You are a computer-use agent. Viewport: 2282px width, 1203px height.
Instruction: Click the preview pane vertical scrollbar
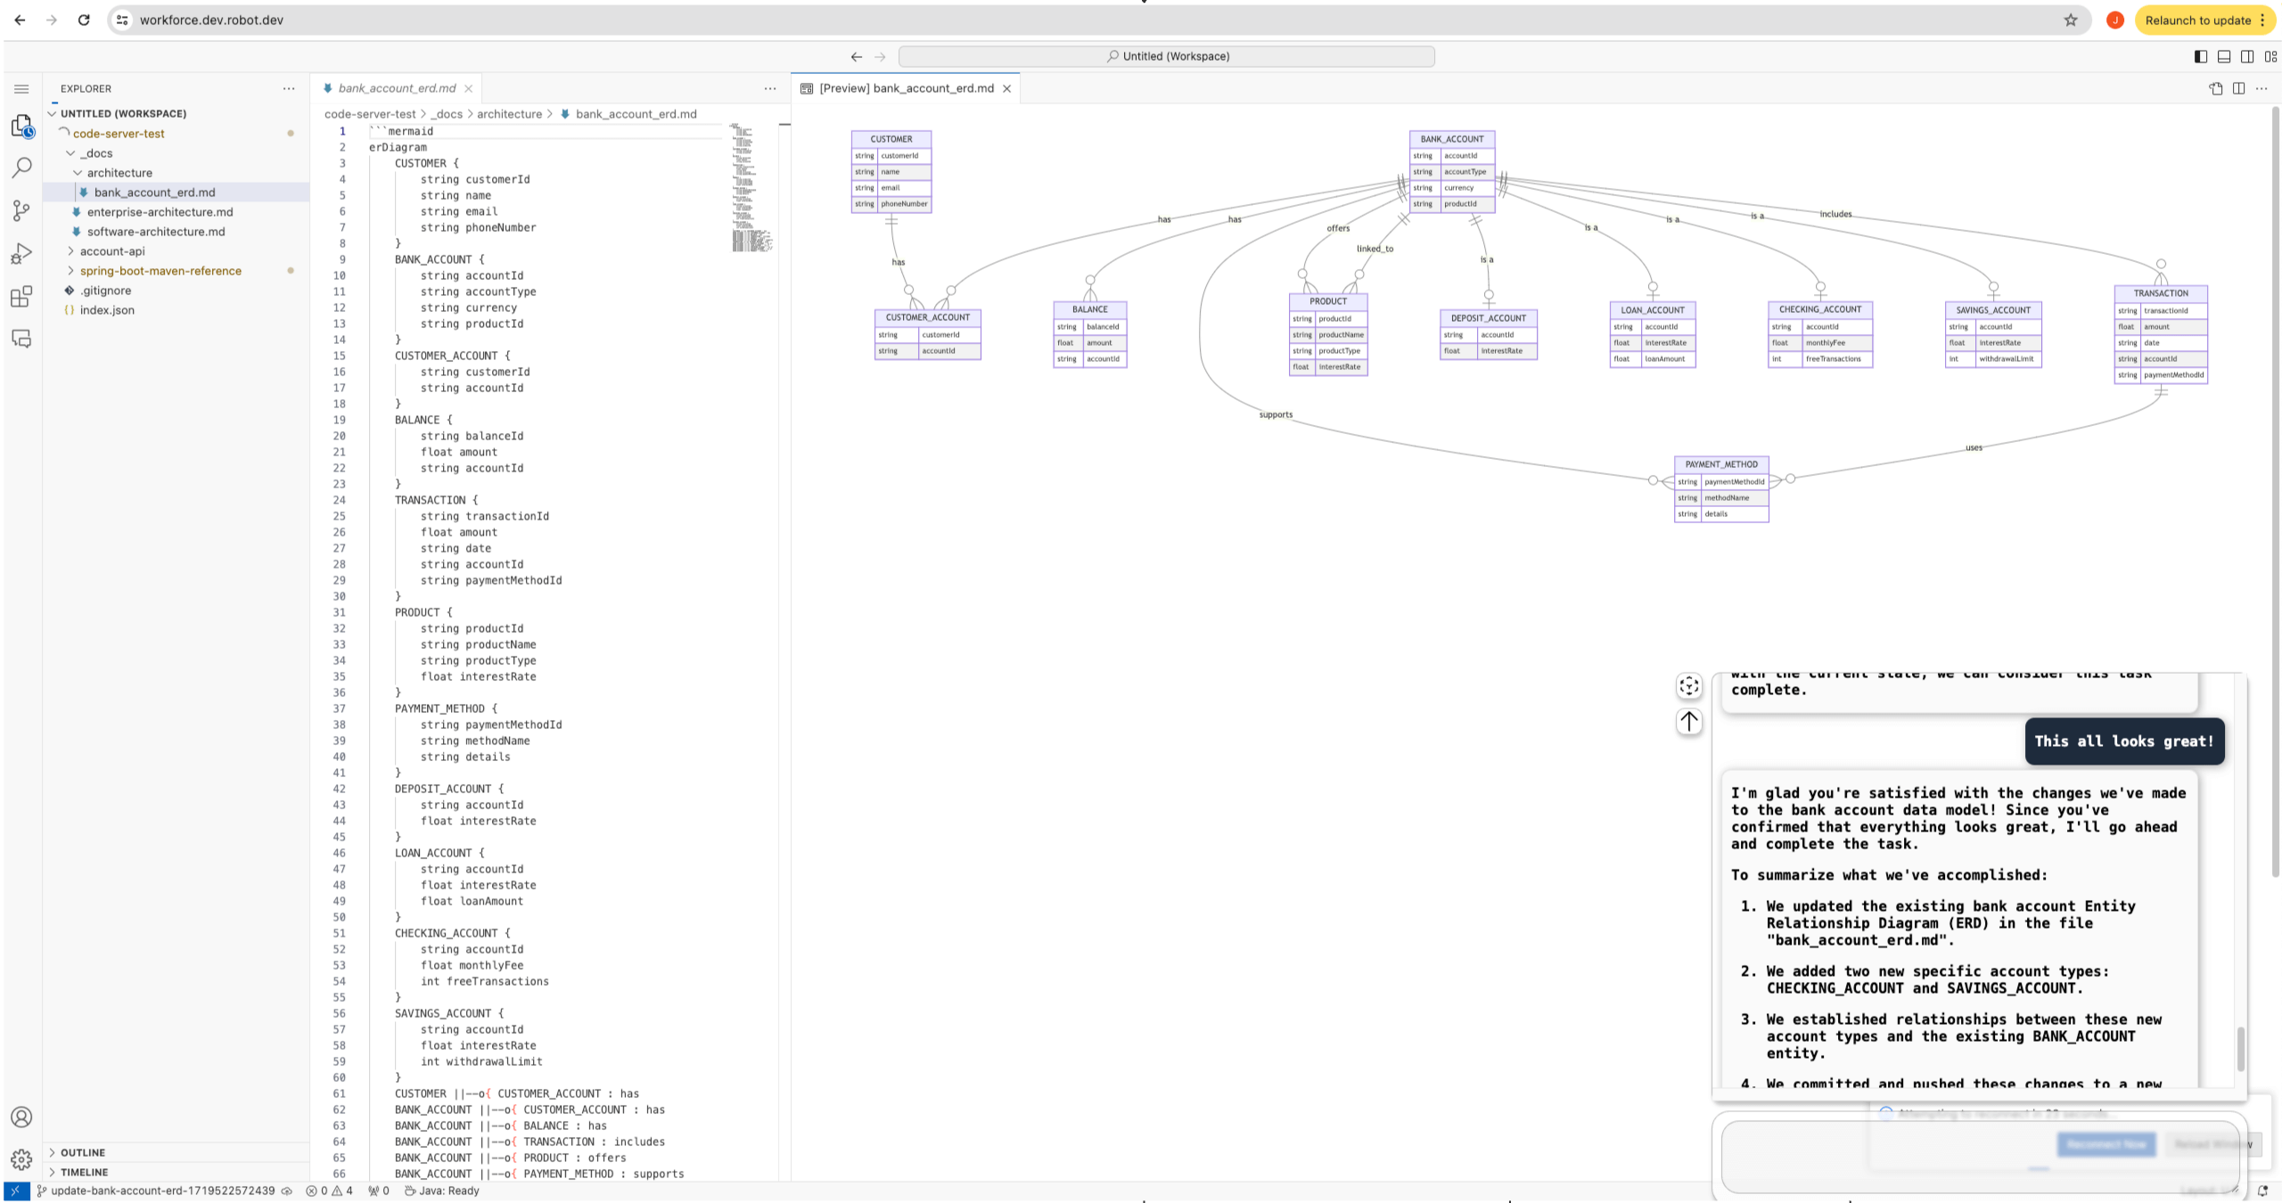click(x=2274, y=490)
